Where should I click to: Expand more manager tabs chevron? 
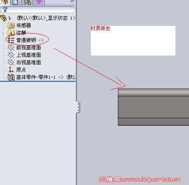point(72,1)
